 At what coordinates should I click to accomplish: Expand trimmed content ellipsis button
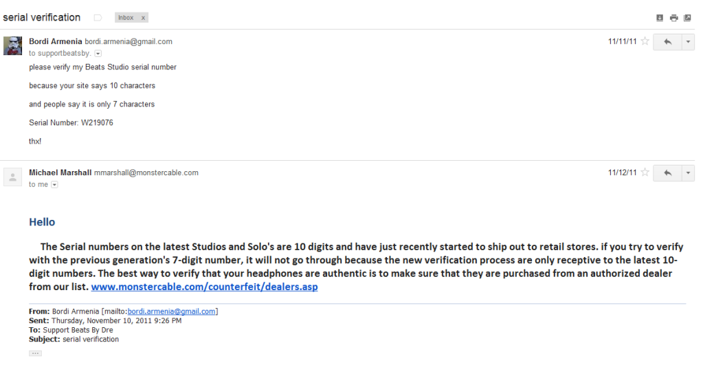pos(36,353)
